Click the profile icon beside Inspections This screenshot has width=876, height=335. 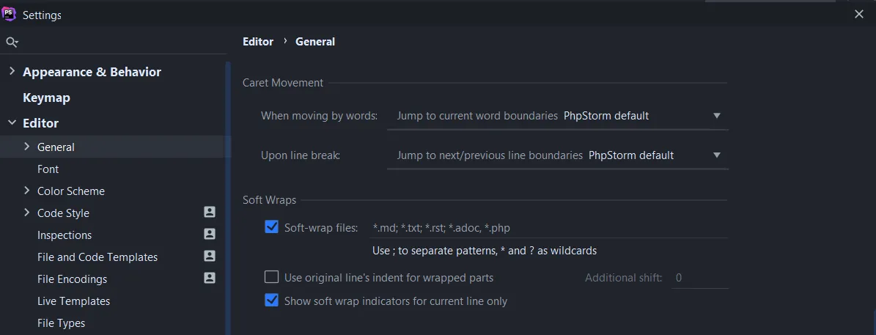point(210,235)
